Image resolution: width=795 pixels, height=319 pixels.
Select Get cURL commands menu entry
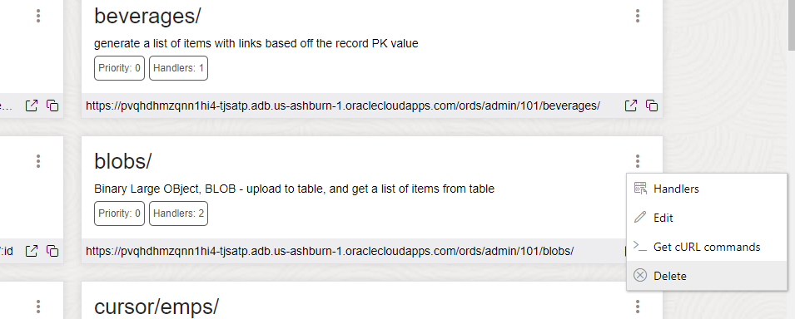(707, 247)
